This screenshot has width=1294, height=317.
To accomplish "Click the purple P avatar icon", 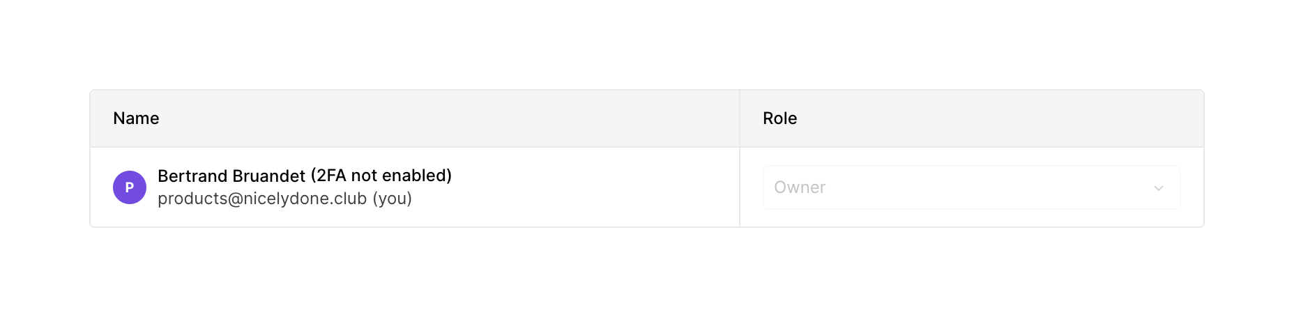I will 130,187.
